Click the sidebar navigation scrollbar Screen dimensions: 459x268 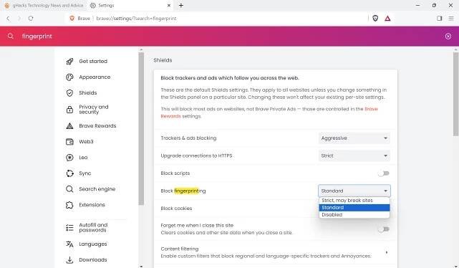141,129
